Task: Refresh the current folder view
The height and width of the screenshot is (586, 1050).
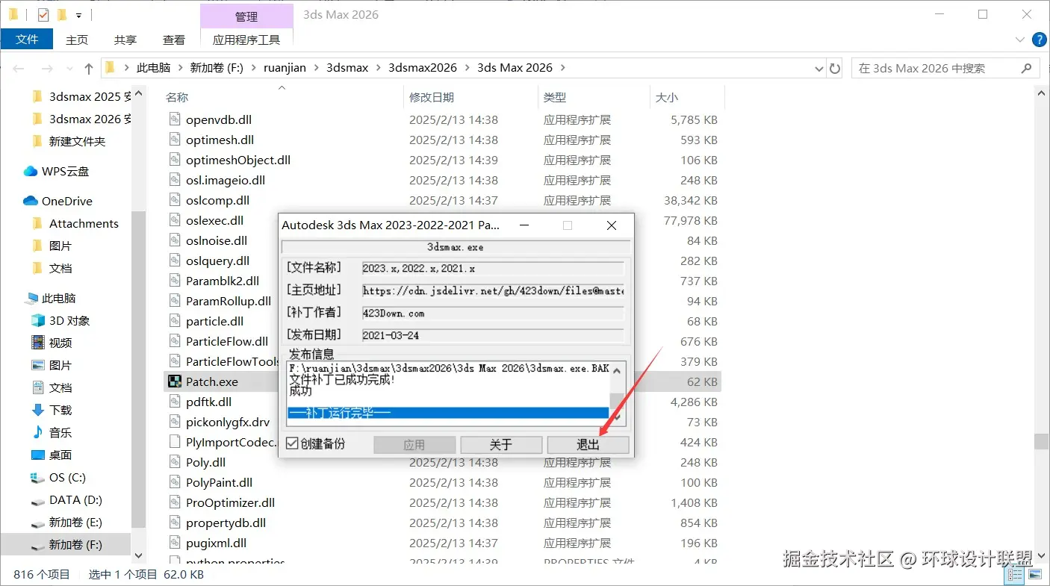Action: point(835,68)
